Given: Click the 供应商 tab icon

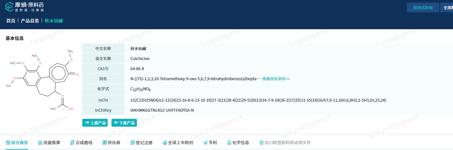Looking at the screenshot, I should pos(104,143).
